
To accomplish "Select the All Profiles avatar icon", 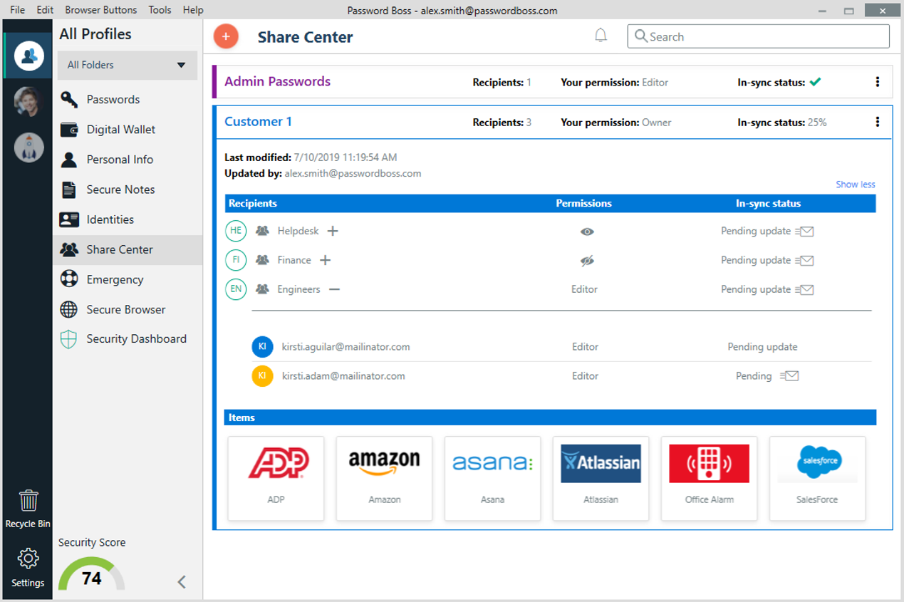I will (x=28, y=56).
